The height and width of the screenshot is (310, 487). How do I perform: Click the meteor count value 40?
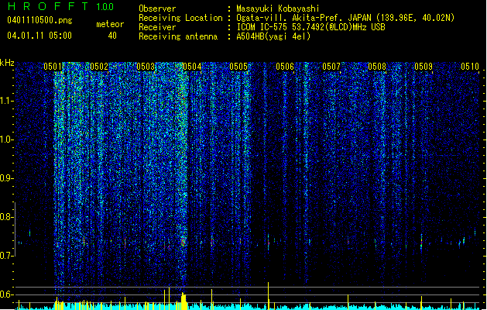tap(112, 36)
